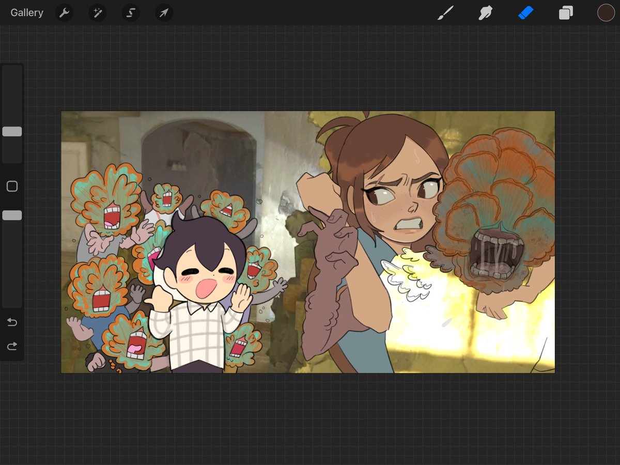Redo the last action

[12, 346]
